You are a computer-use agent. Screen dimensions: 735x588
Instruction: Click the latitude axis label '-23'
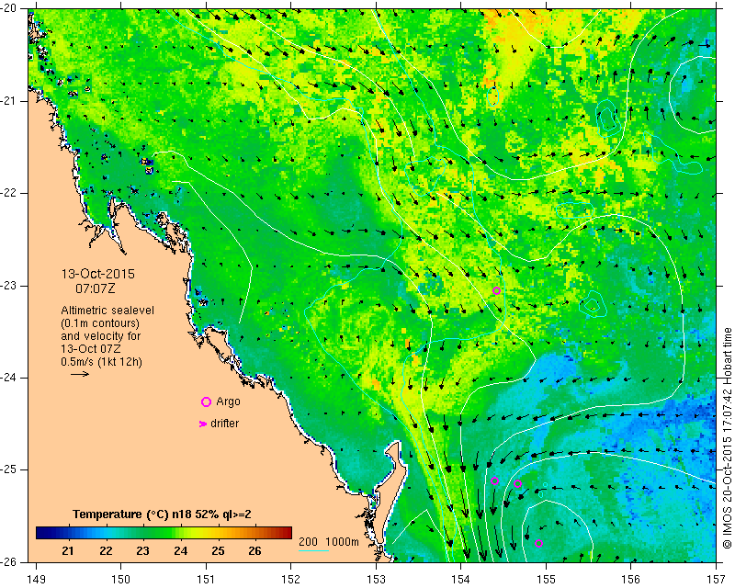point(9,286)
